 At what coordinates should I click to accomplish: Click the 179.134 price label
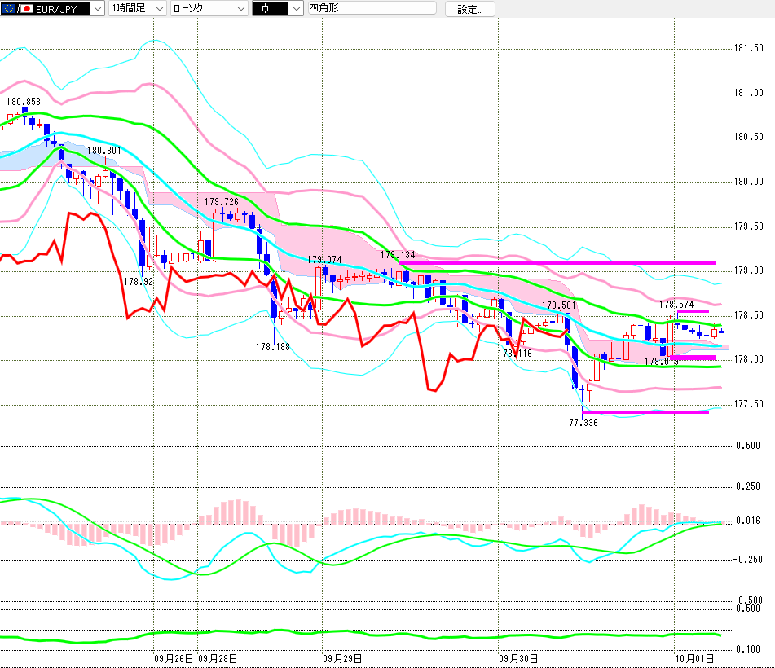coord(398,255)
